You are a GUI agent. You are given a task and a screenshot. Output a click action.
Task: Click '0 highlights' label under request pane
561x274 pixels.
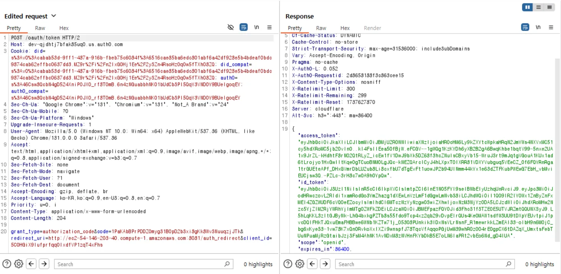click(x=258, y=264)
